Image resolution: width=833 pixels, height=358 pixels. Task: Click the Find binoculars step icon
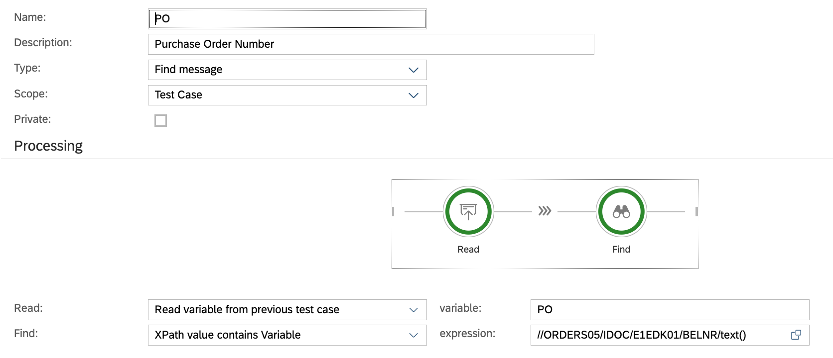click(x=621, y=212)
